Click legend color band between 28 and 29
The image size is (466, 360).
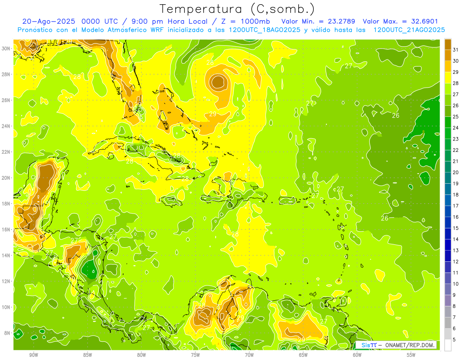(448, 78)
